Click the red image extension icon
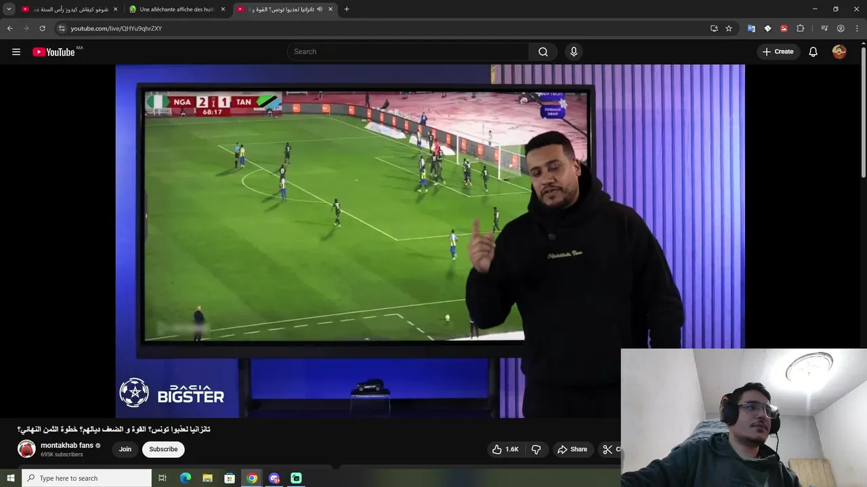This screenshot has height=487, width=867. pos(784,28)
